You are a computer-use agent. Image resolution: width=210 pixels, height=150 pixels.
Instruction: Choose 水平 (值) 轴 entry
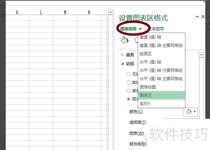161,62
